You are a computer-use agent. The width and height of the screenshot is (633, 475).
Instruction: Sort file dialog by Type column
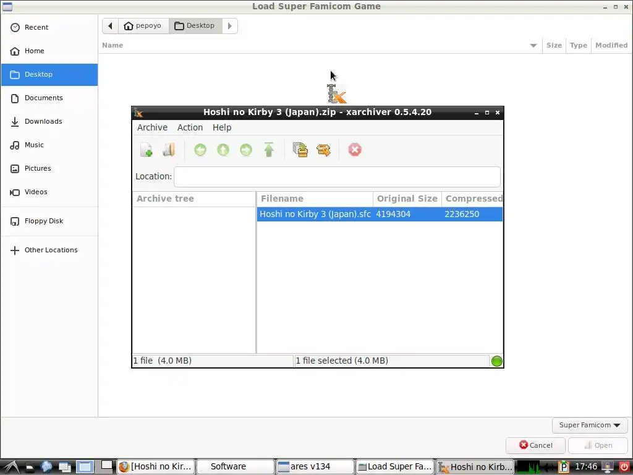579,45
